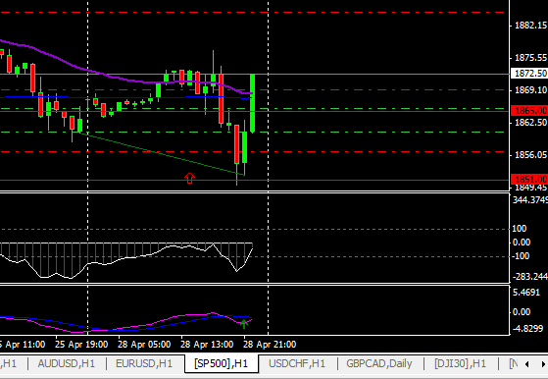Click the 28 Apr 21:00 time label
The height and width of the screenshot is (379, 548).
pos(270,345)
